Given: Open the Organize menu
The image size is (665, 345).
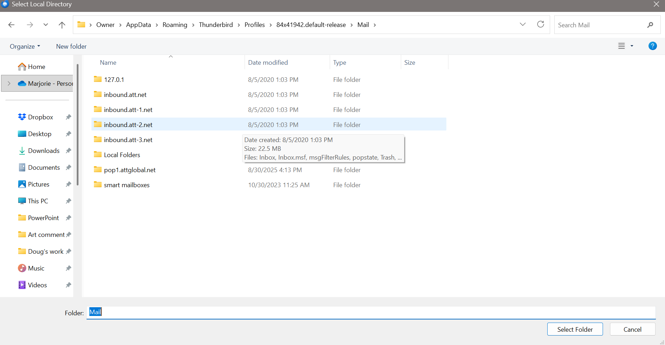Looking at the screenshot, I should tap(25, 47).
